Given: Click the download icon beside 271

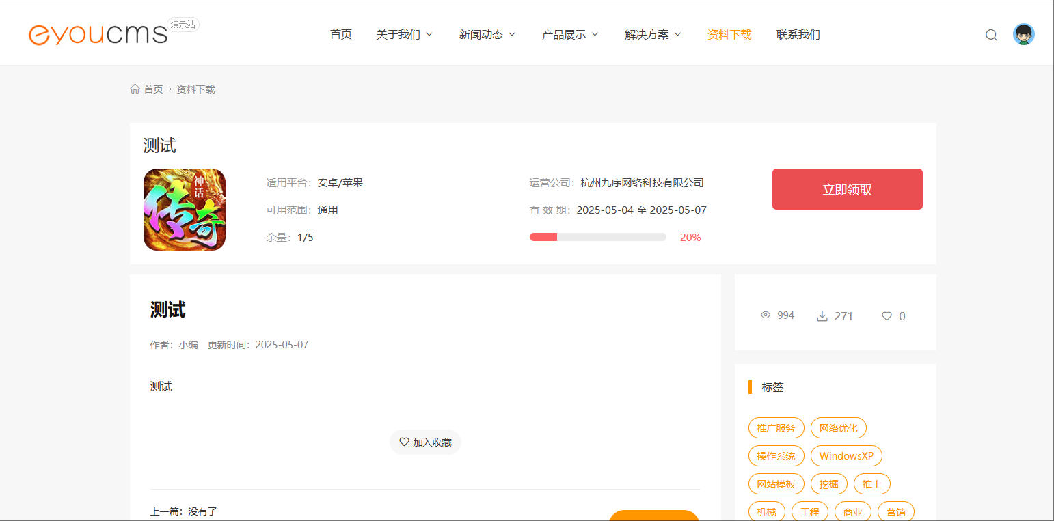Looking at the screenshot, I should click(822, 316).
